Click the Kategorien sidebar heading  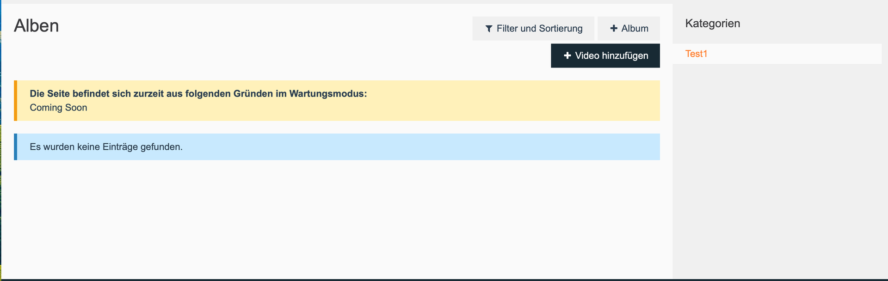click(x=712, y=24)
